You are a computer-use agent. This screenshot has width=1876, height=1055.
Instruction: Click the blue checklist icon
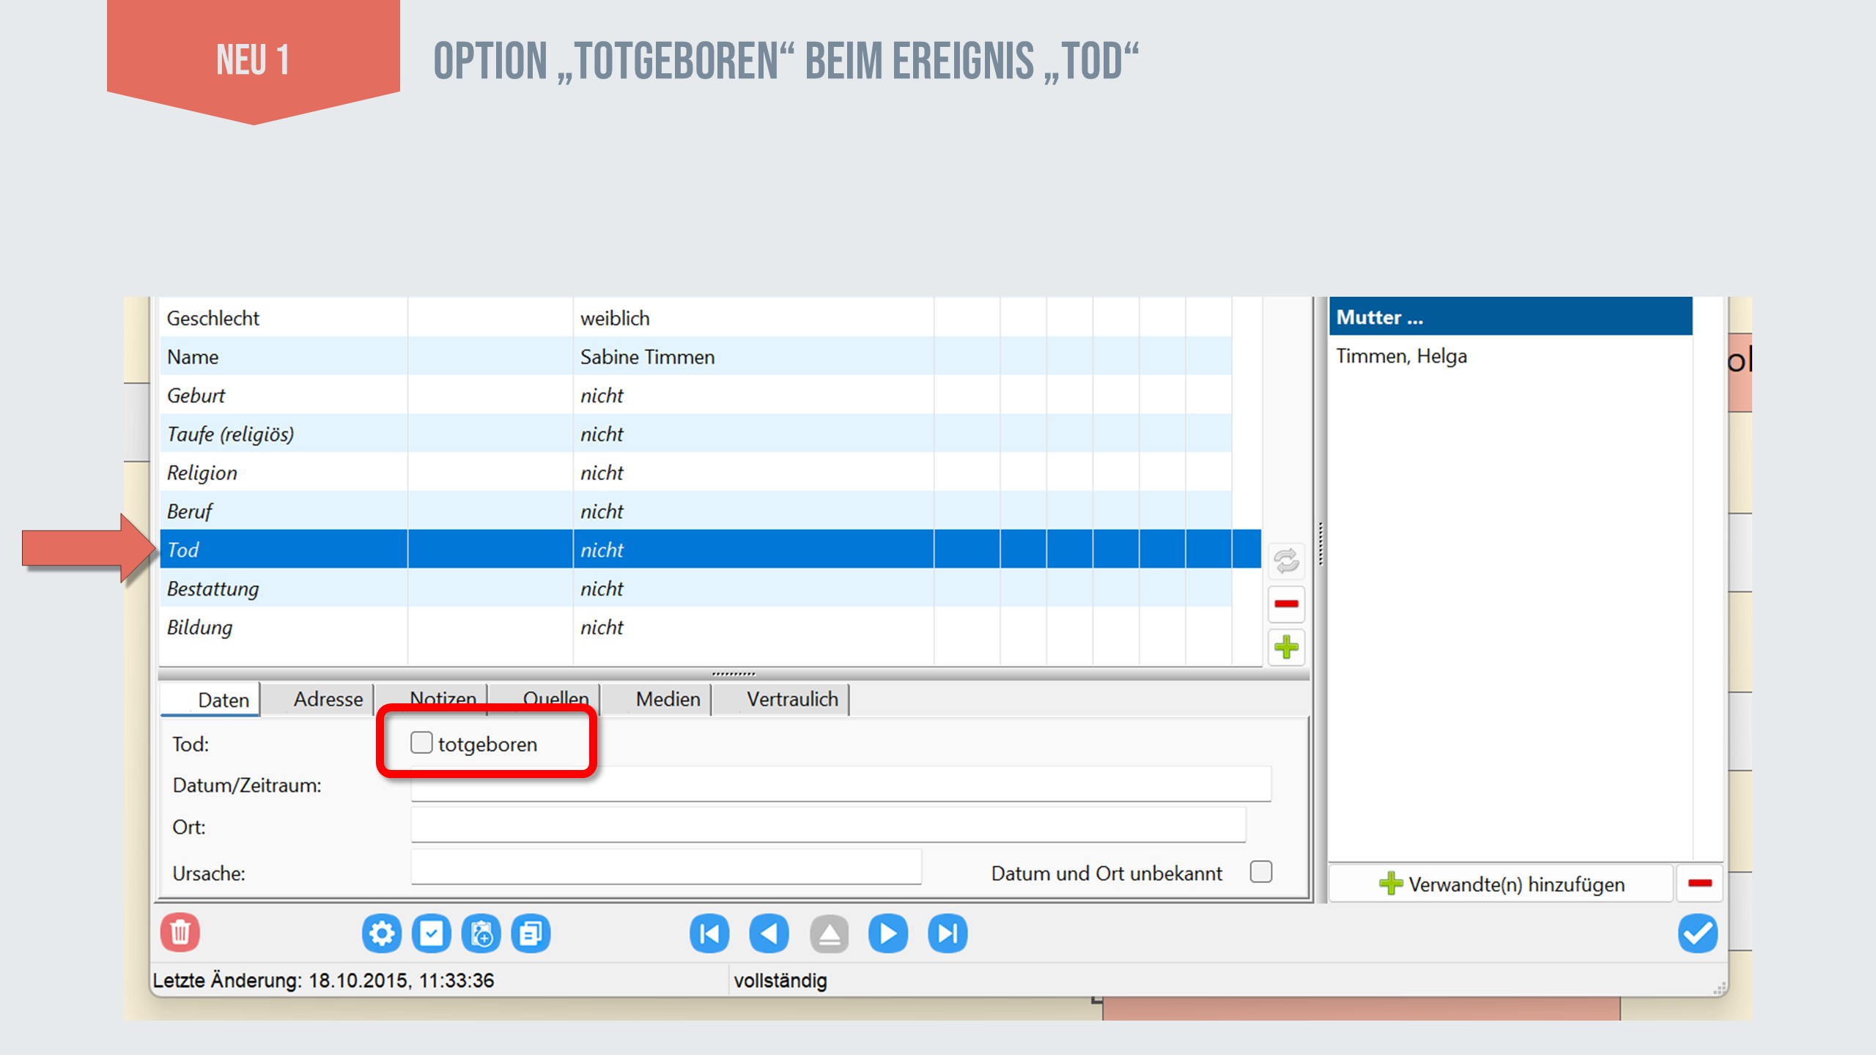pyautogui.click(x=431, y=933)
